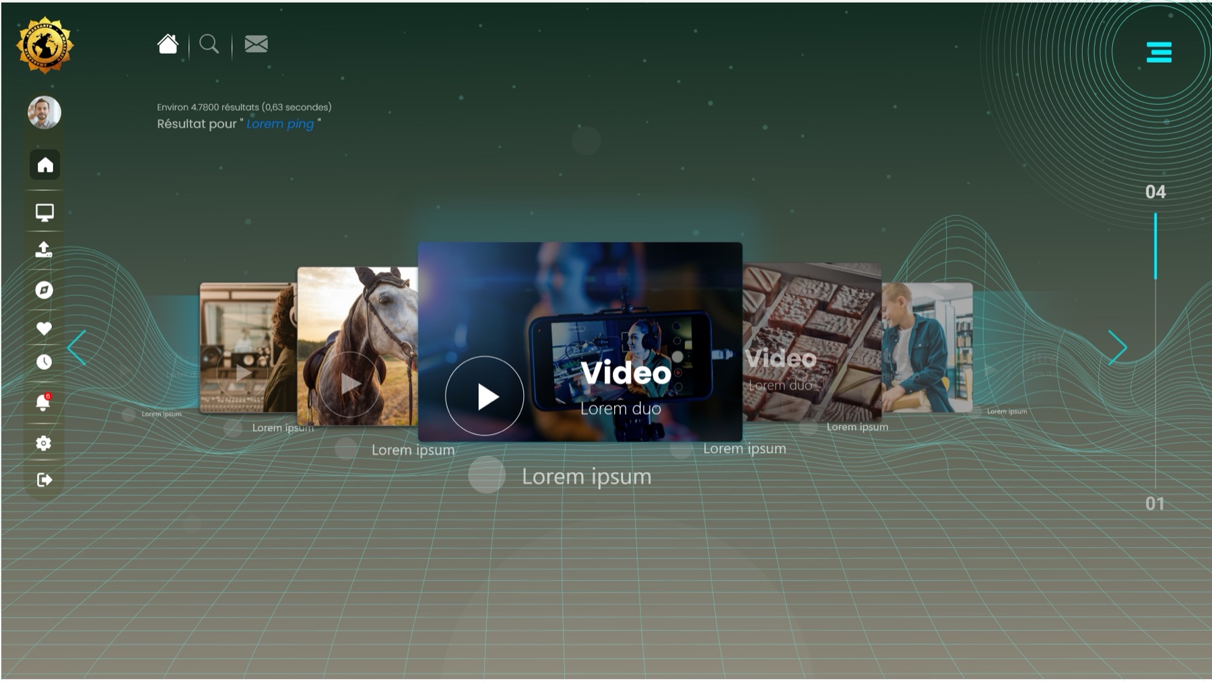
Task: Open favorites via the heart icon
Action: click(x=44, y=329)
